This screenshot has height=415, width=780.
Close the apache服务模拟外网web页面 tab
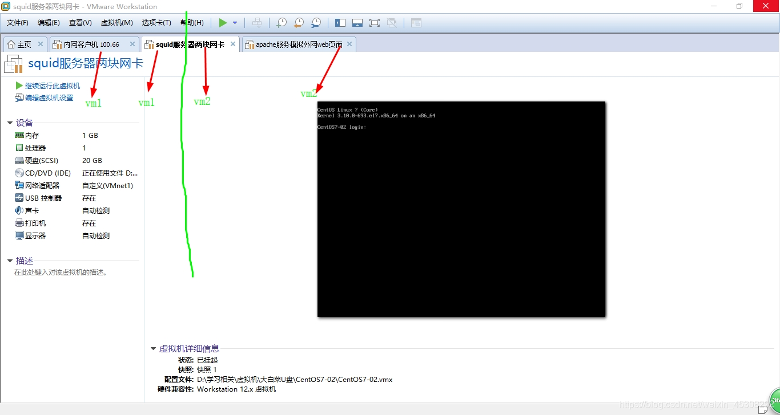tap(349, 44)
